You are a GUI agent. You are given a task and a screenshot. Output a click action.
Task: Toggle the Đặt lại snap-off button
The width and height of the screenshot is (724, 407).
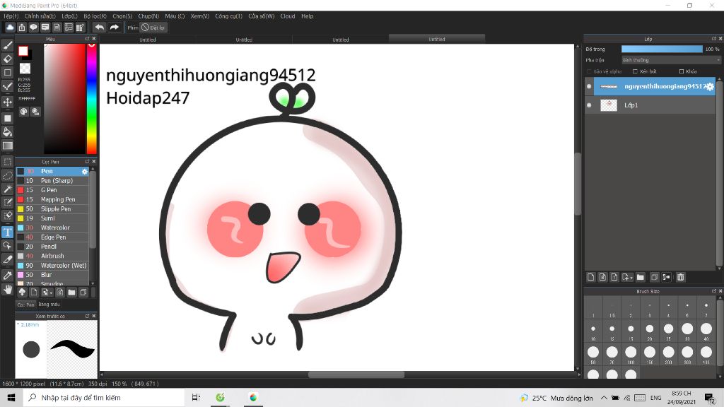point(153,28)
